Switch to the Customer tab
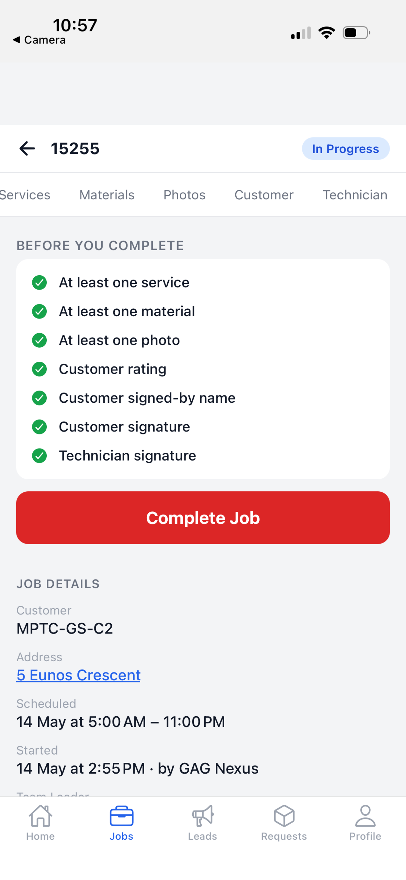The width and height of the screenshot is (406, 880). 264,195
